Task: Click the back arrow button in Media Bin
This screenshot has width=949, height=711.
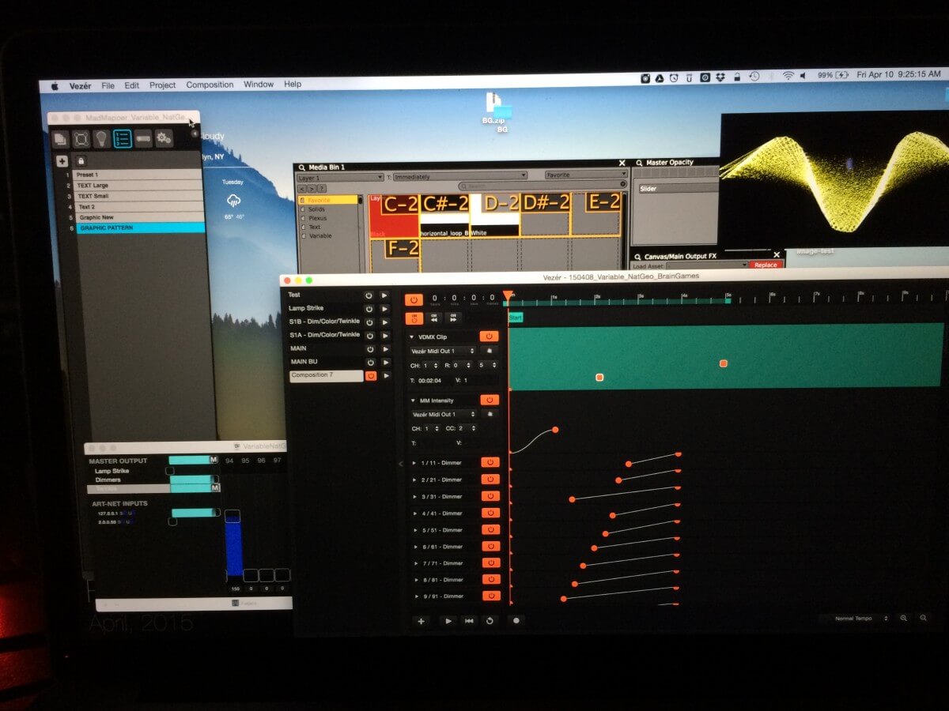Action: (302, 188)
